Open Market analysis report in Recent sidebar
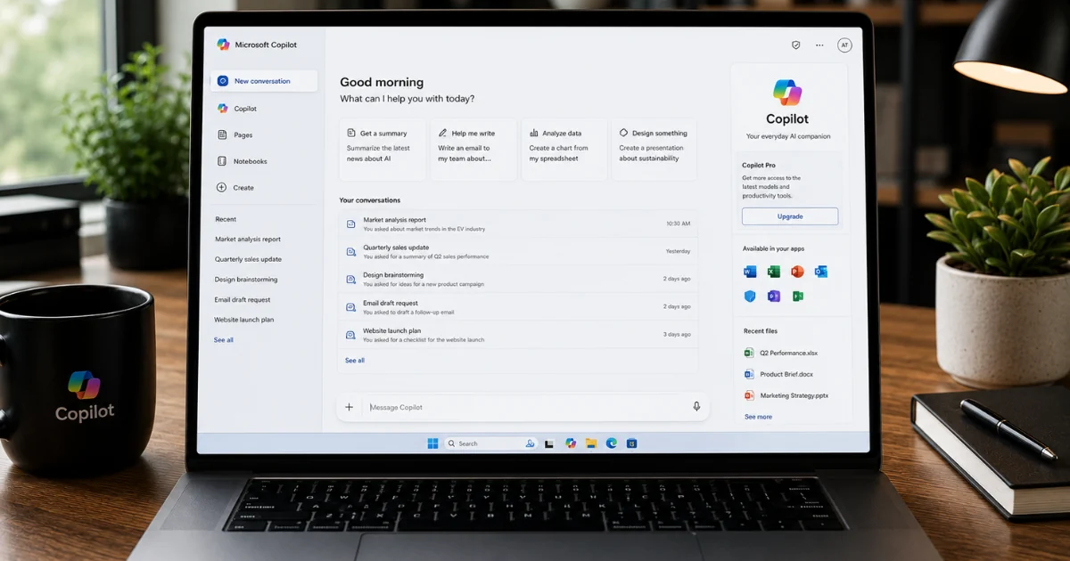Viewport: 1070px width, 561px height. [x=248, y=240]
